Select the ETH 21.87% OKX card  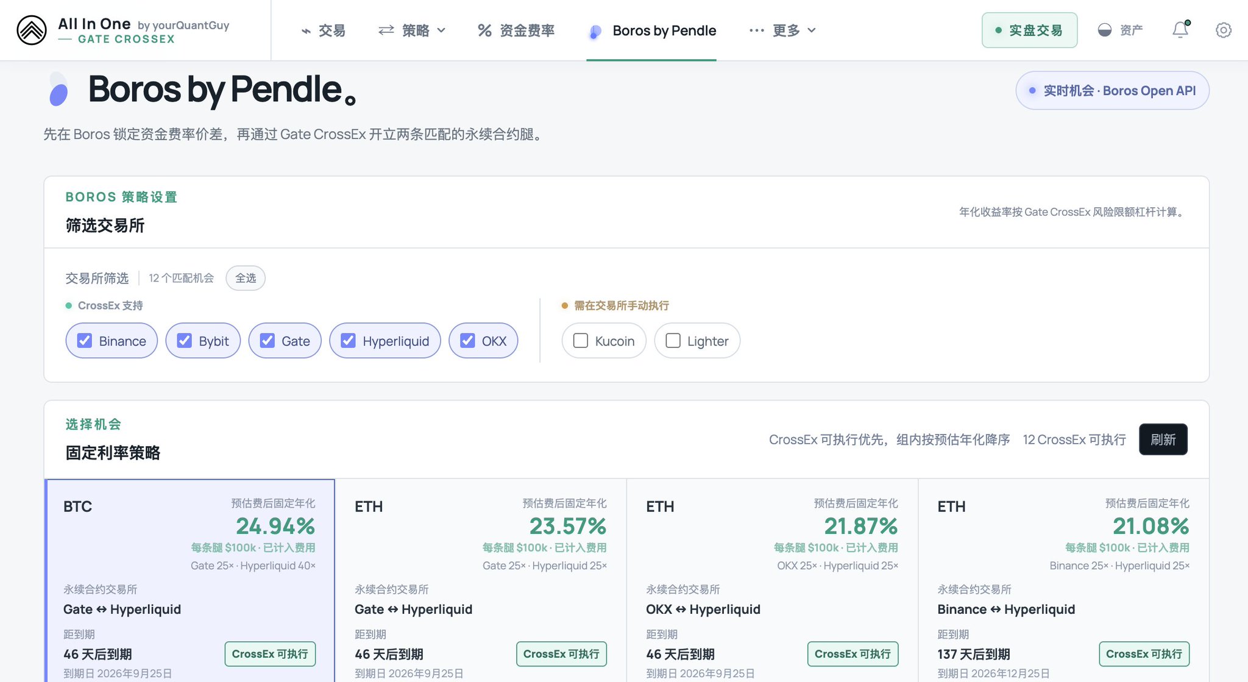click(x=772, y=580)
